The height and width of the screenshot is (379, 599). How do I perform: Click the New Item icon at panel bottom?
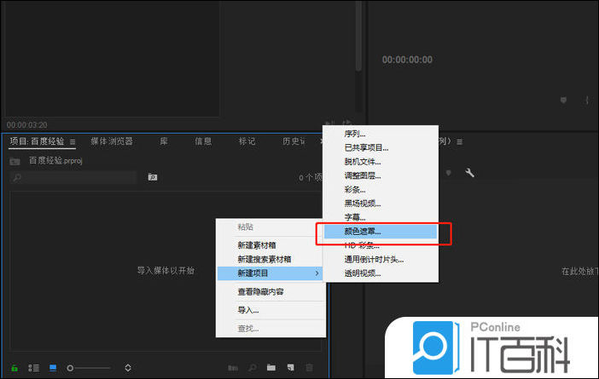click(290, 368)
